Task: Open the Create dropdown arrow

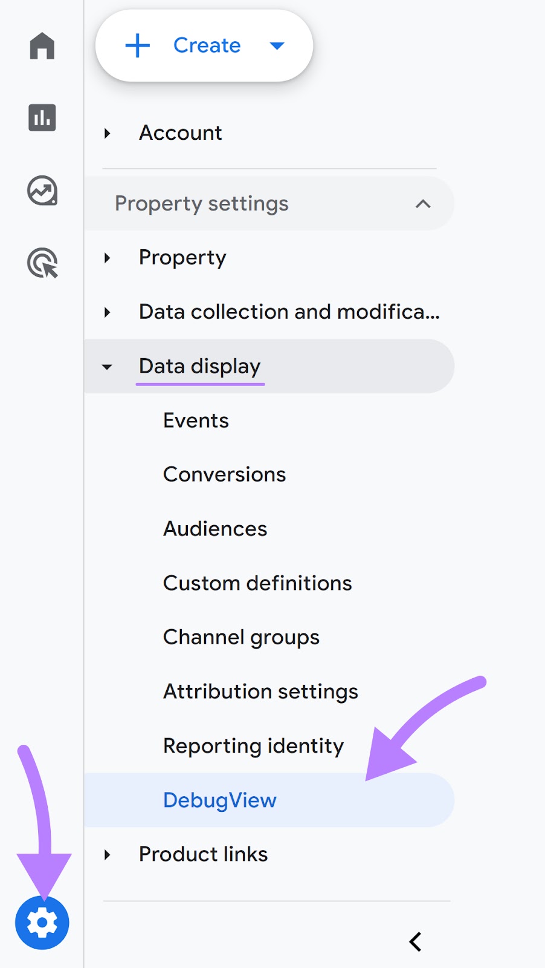Action: pos(277,45)
